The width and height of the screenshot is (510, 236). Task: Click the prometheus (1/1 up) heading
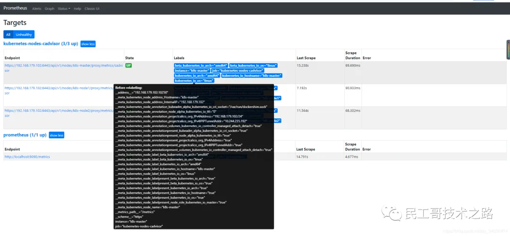tap(25, 135)
